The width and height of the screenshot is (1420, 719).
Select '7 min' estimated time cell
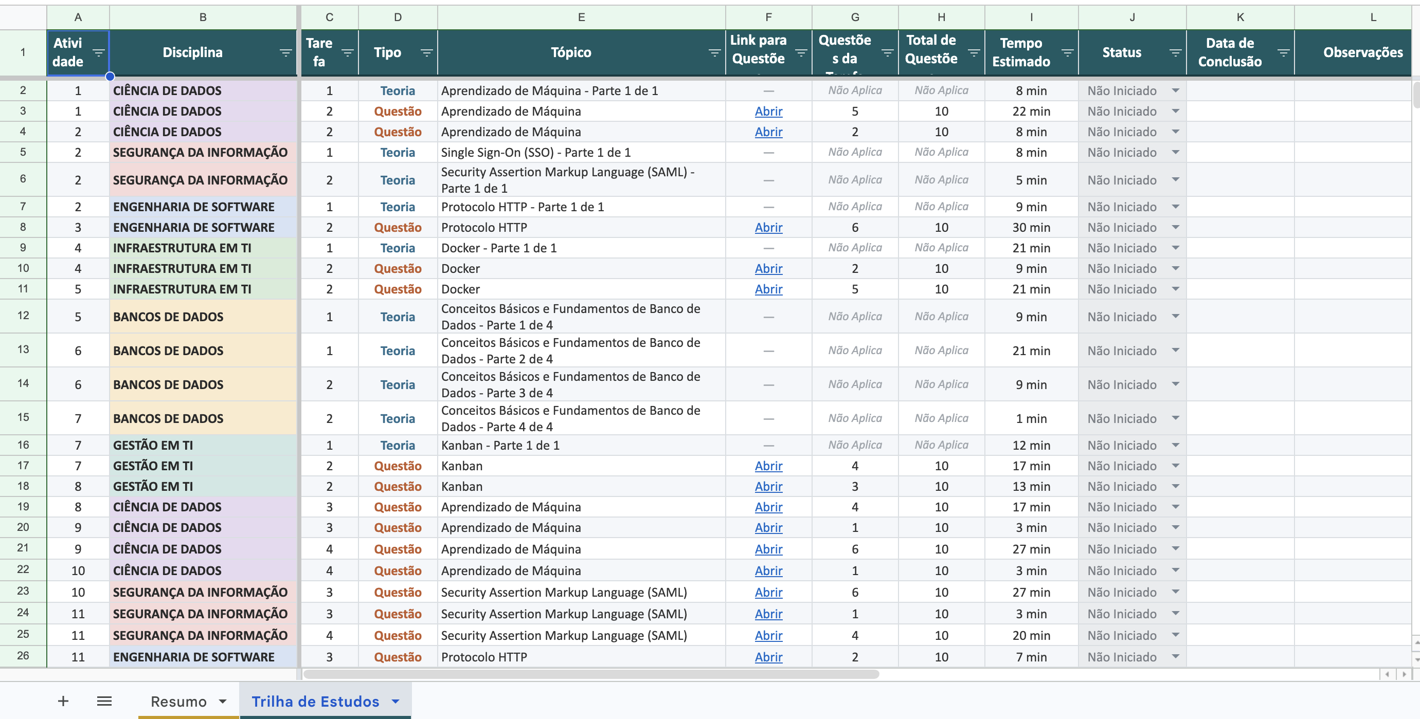tap(1031, 657)
